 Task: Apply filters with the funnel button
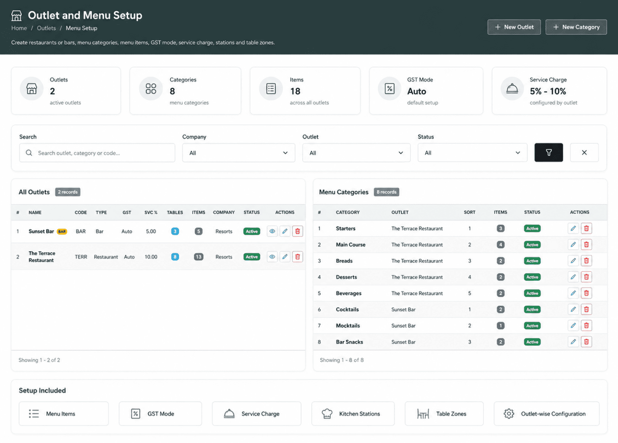point(549,153)
